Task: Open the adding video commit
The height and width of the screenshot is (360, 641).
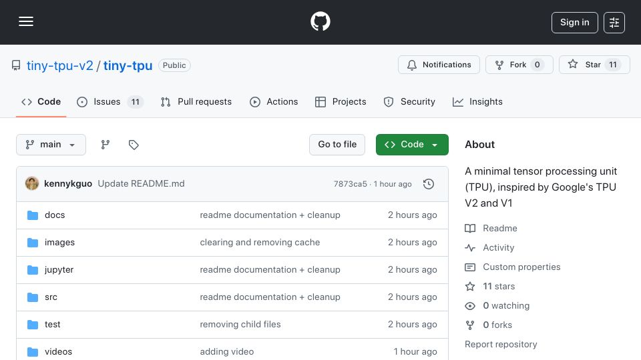Action: [x=227, y=352]
